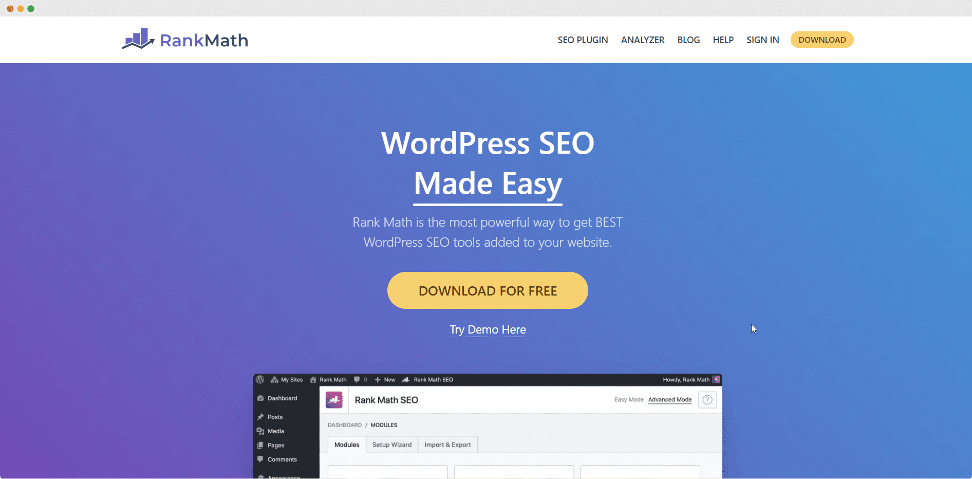Open Pages in WordPress sidebar
972x479 pixels.
(271, 446)
